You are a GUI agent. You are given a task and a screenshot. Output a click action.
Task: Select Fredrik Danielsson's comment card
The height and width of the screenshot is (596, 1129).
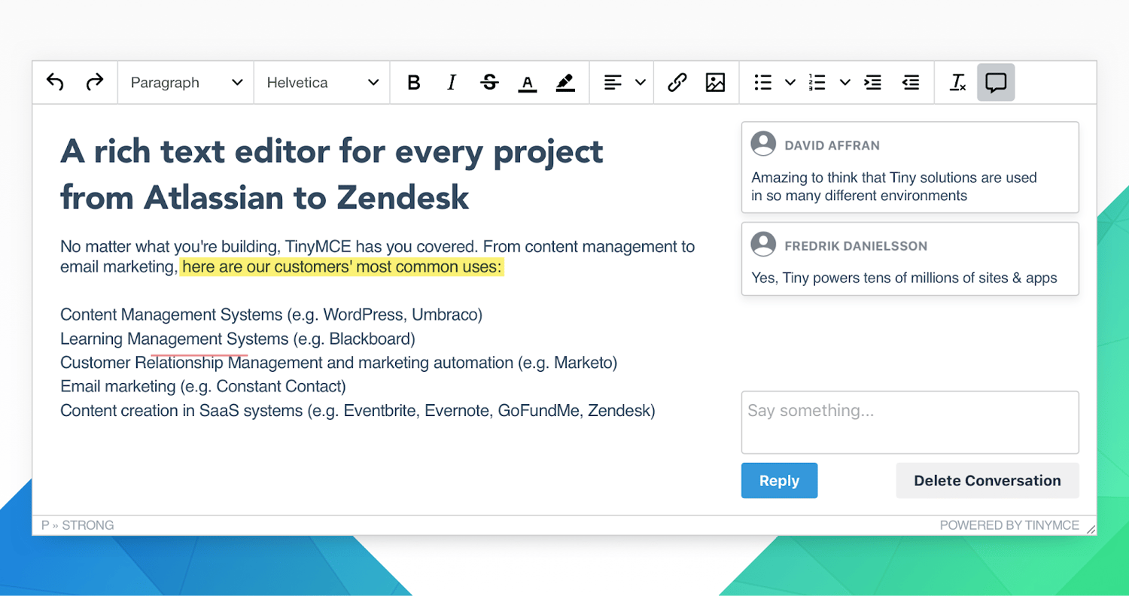click(x=910, y=258)
